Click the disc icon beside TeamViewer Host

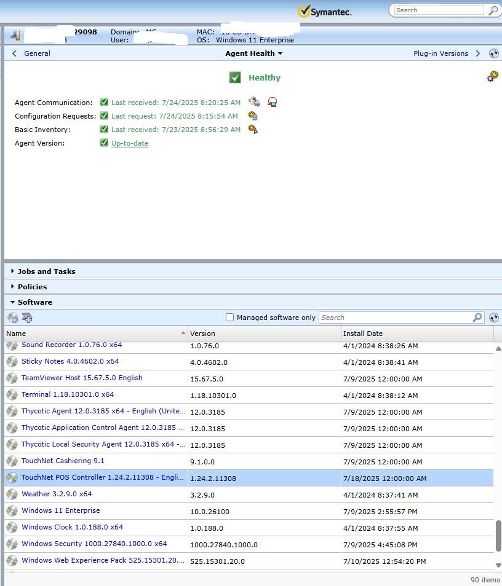(x=12, y=378)
